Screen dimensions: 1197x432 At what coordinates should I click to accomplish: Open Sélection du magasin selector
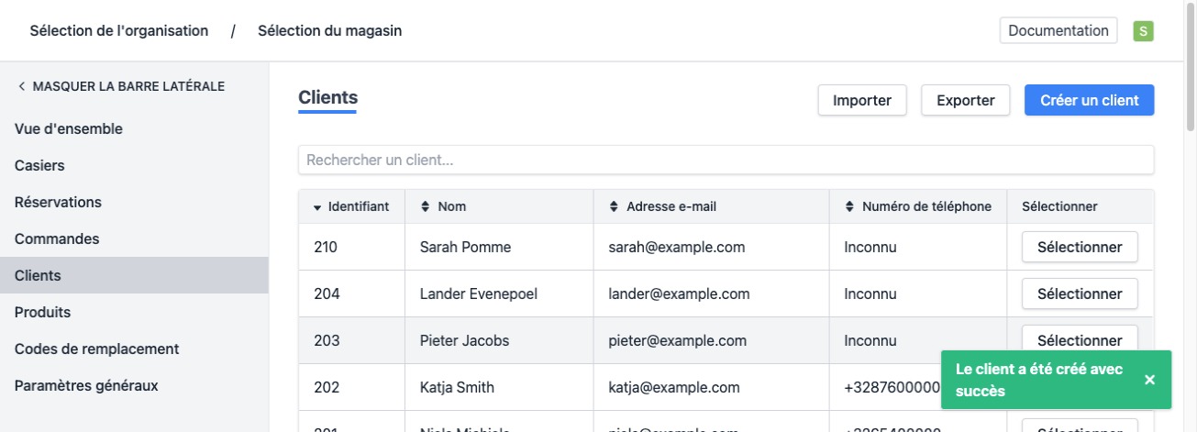(329, 30)
